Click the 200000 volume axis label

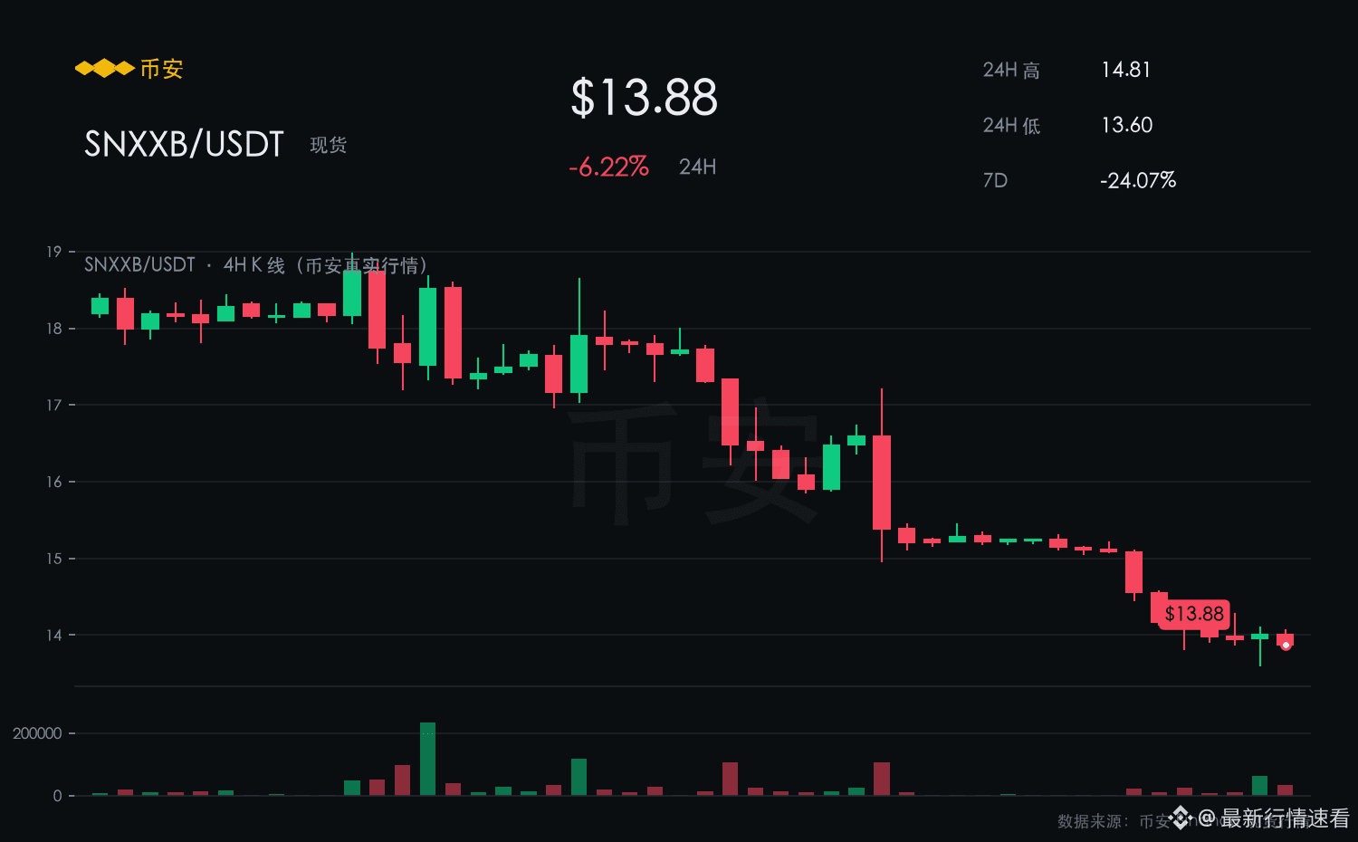[x=37, y=733]
